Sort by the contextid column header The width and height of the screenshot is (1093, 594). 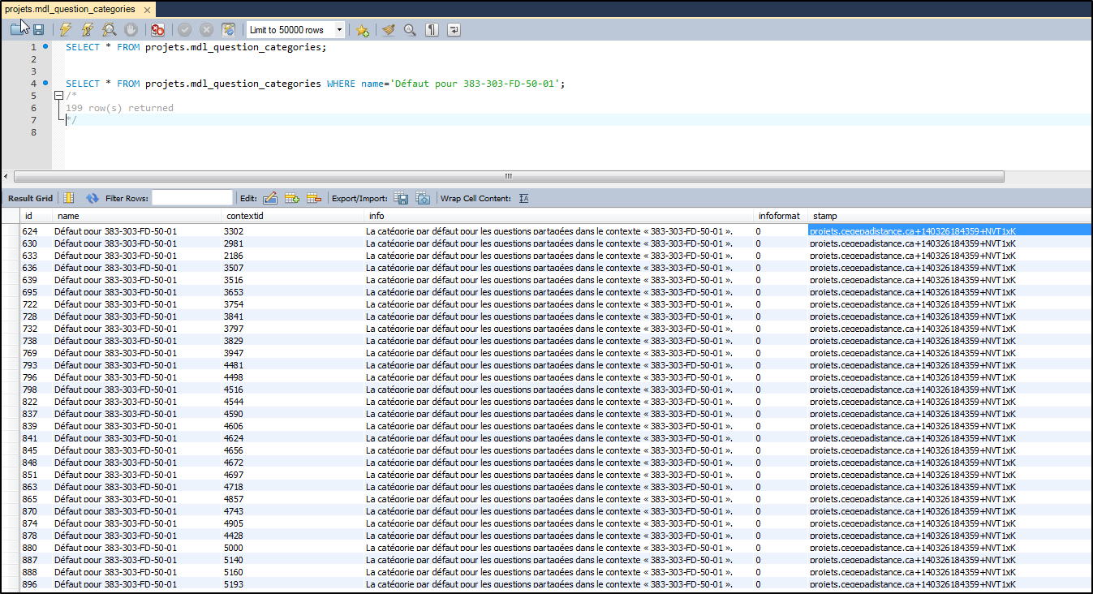pos(244,216)
